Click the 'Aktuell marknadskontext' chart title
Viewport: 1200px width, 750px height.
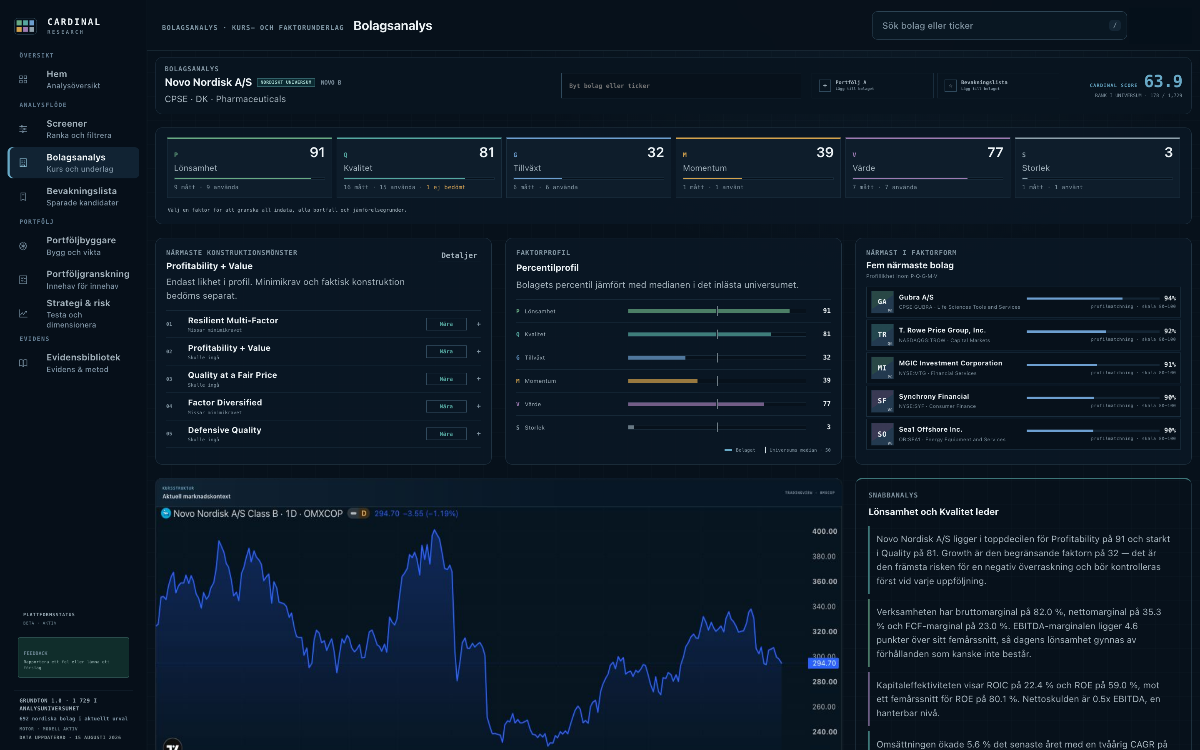[196, 496]
